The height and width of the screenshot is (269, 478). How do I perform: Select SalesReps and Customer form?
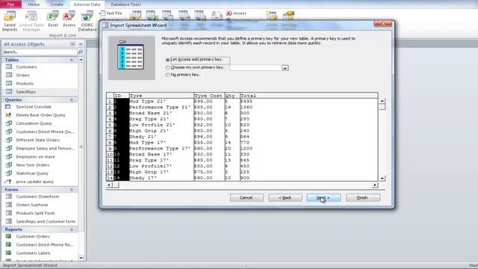[x=46, y=221]
